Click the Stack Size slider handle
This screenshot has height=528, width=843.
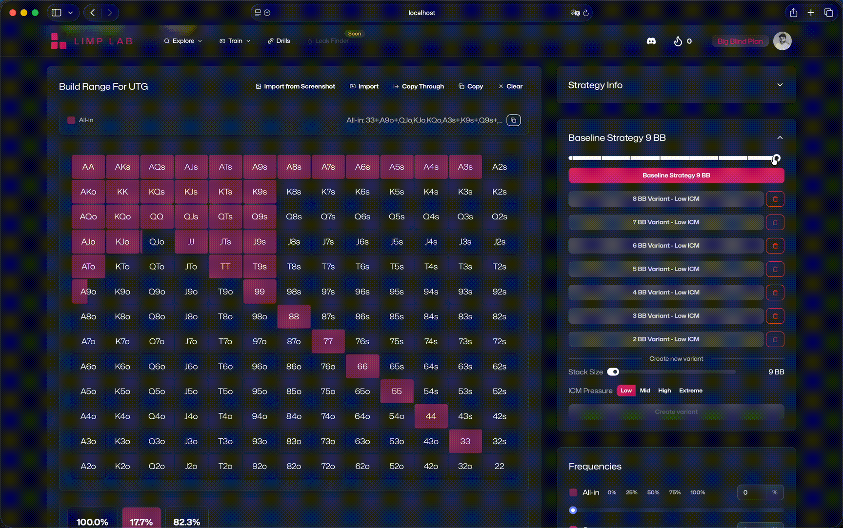(613, 372)
